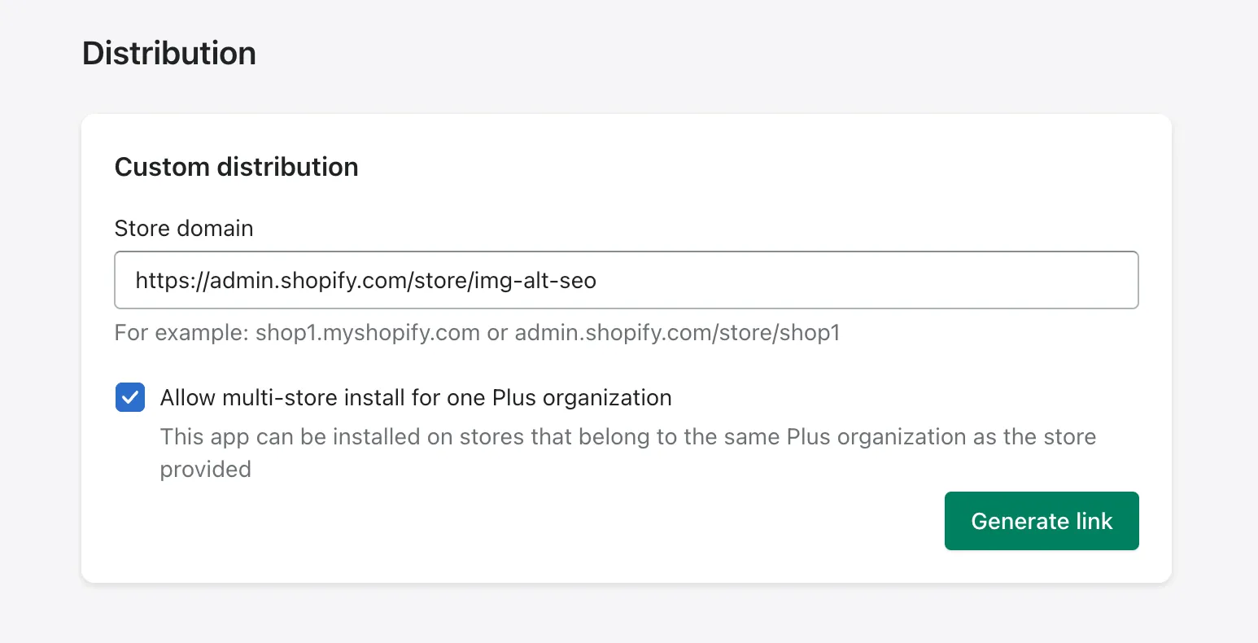Screen dimensions: 1258x643
Task: Click the Distribution page heading
Action: point(169,54)
